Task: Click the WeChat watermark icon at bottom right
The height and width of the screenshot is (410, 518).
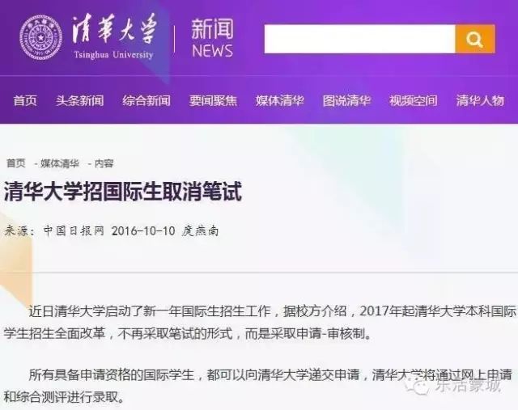Action: pos(419,386)
